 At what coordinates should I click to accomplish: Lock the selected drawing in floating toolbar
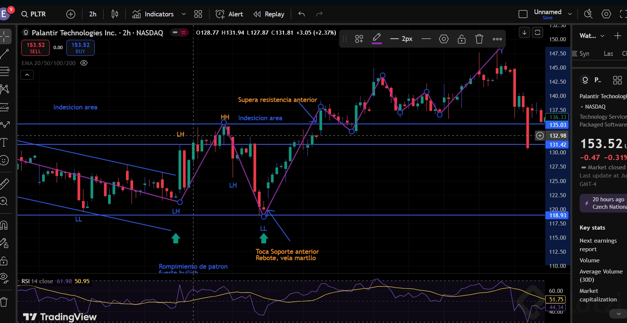pos(461,39)
